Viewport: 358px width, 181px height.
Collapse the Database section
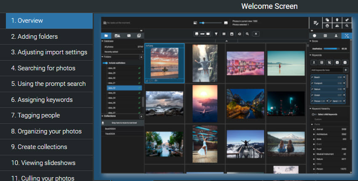tap(102, 41)
